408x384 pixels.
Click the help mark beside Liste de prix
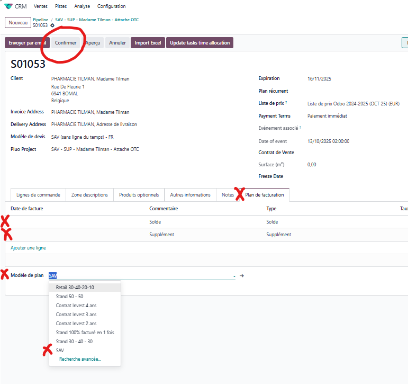tap(286, 103)
